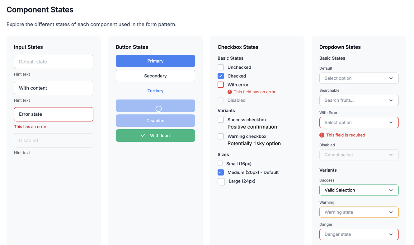The height and width of the screenshot is (245, 414).
Task: Click the chevron arrow in the Valid Selection dropdown
Action: point(391,190)
